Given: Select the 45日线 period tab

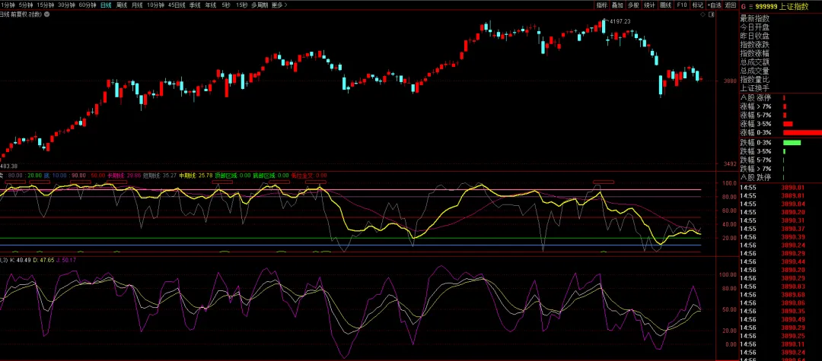Looking at the screenshot, I should [x=177, y=5].
